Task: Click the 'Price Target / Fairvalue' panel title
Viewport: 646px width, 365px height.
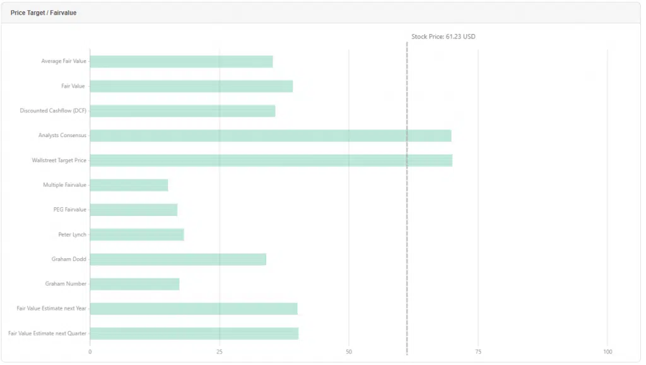Action: [x=44, y=13]
